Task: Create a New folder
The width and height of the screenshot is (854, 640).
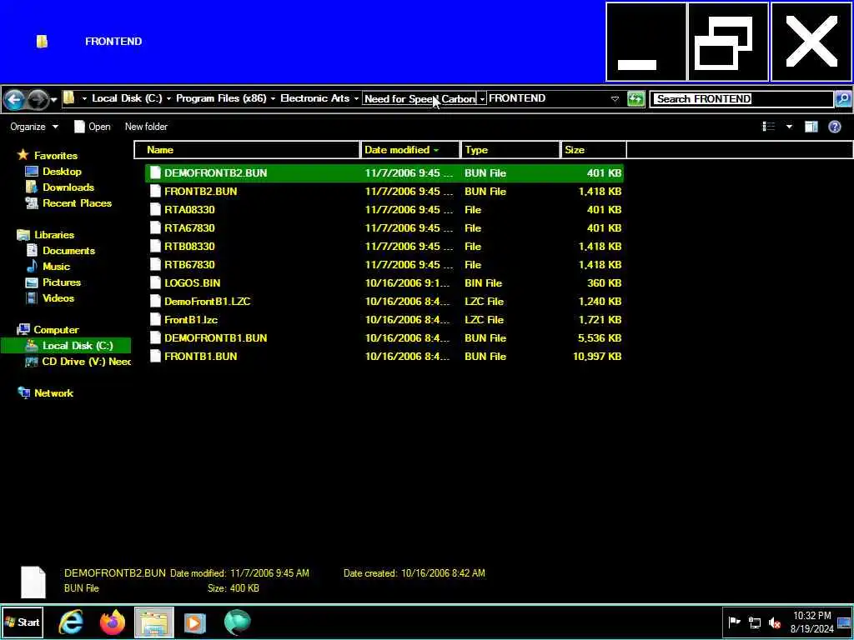Action: [146, 127]
